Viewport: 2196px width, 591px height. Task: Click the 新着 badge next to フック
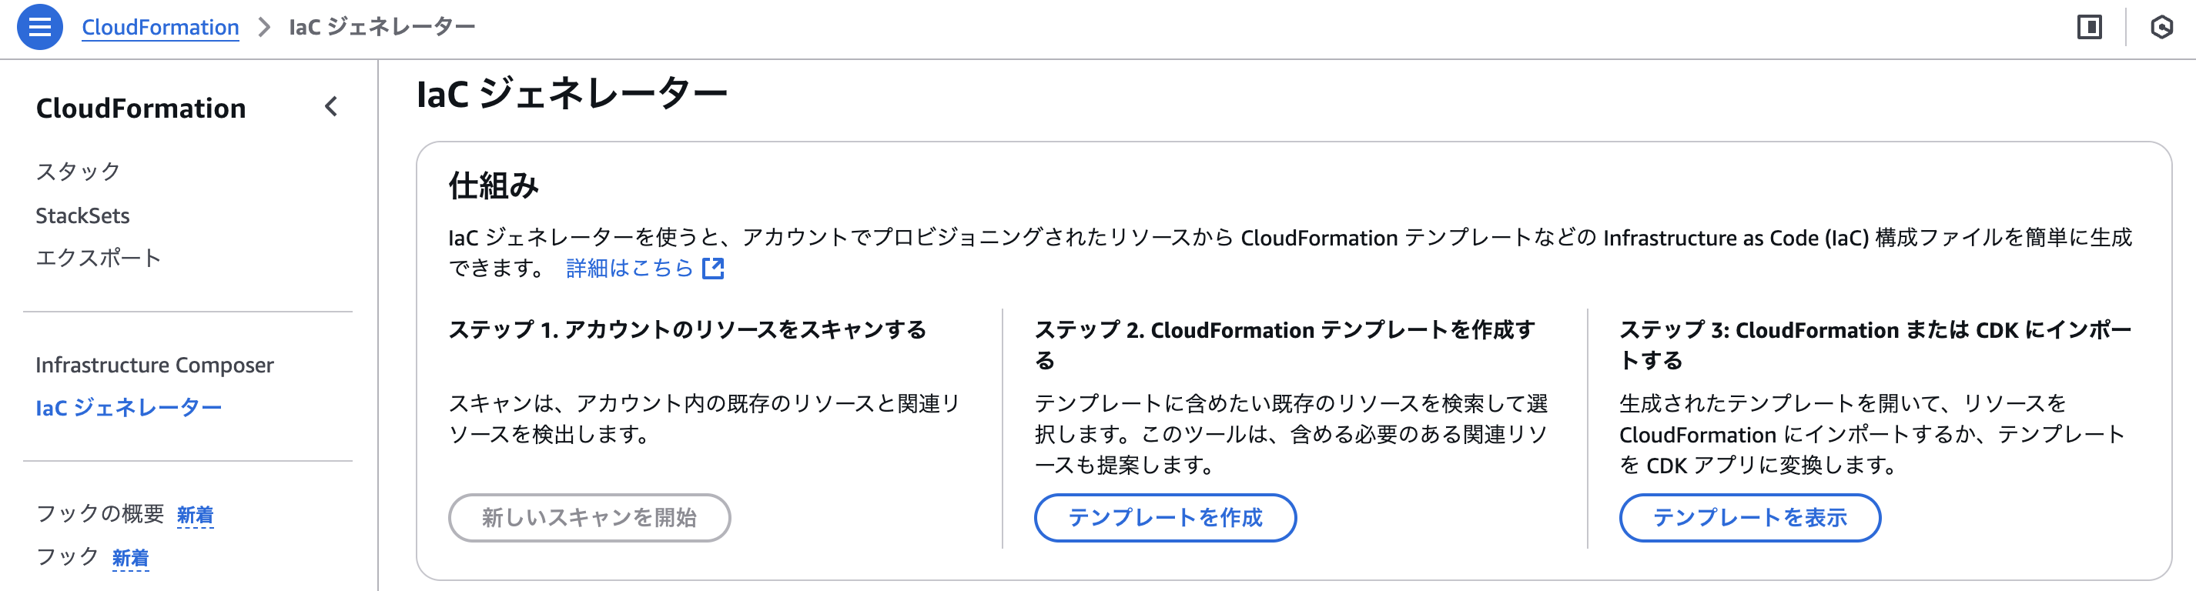[x=130, y=558]
